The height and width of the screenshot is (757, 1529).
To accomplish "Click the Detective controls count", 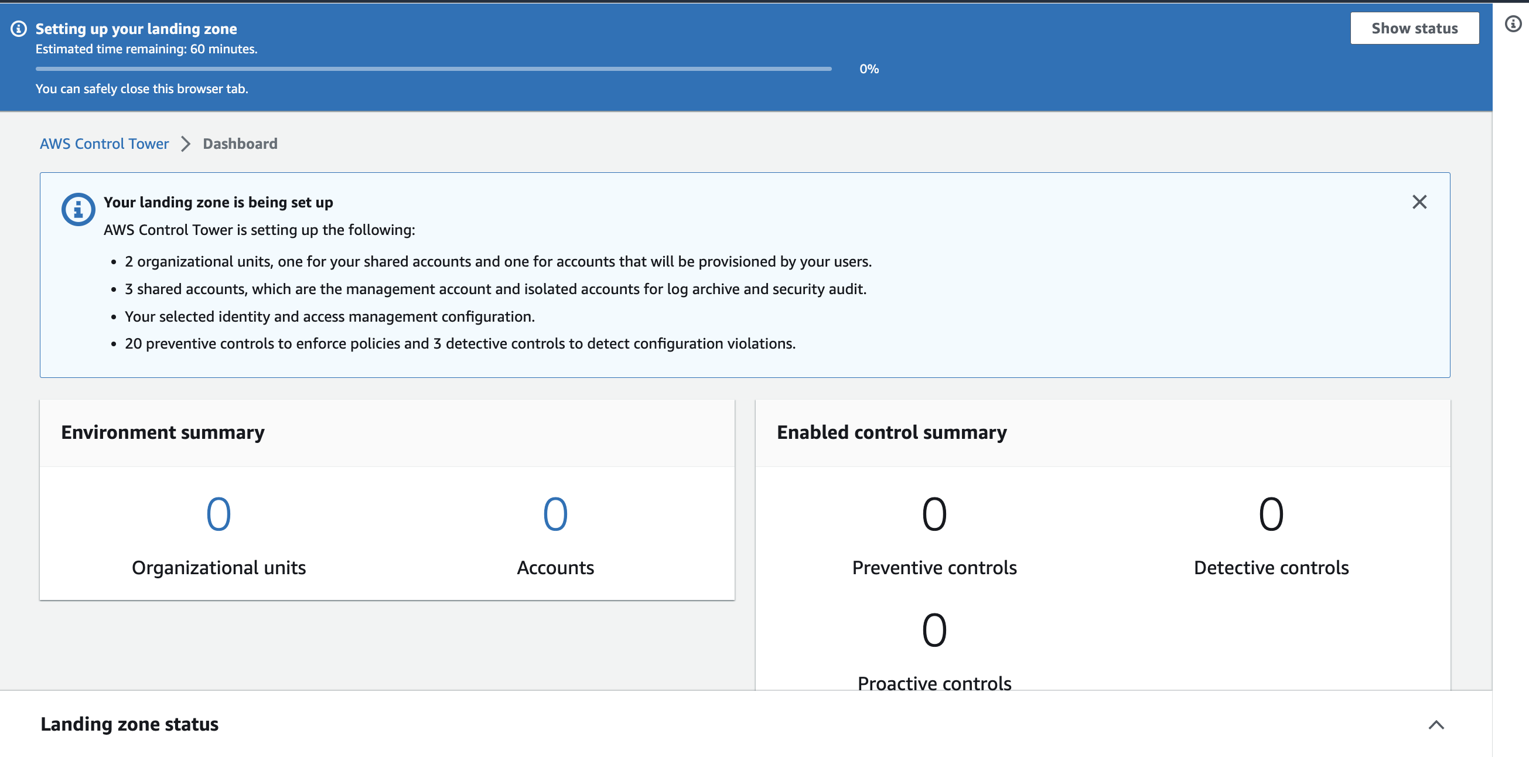I will click(1271, 514).
